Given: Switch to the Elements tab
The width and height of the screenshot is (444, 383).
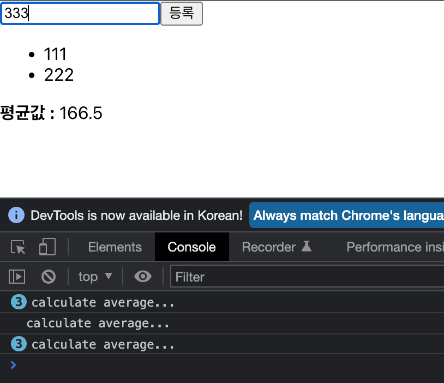Looking at the screenshot, I should pos(115,247).
